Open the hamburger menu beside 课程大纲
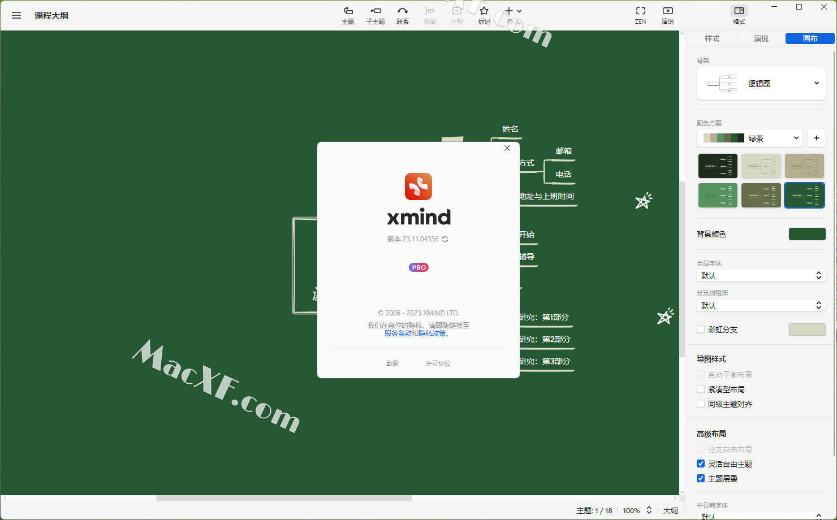Screen dimensions: 837x520 click(16, 15)
